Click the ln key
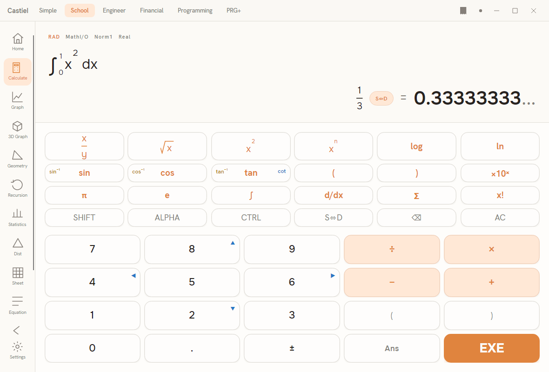This screenshot has width=549, height=372. click(x=500, y=146)
